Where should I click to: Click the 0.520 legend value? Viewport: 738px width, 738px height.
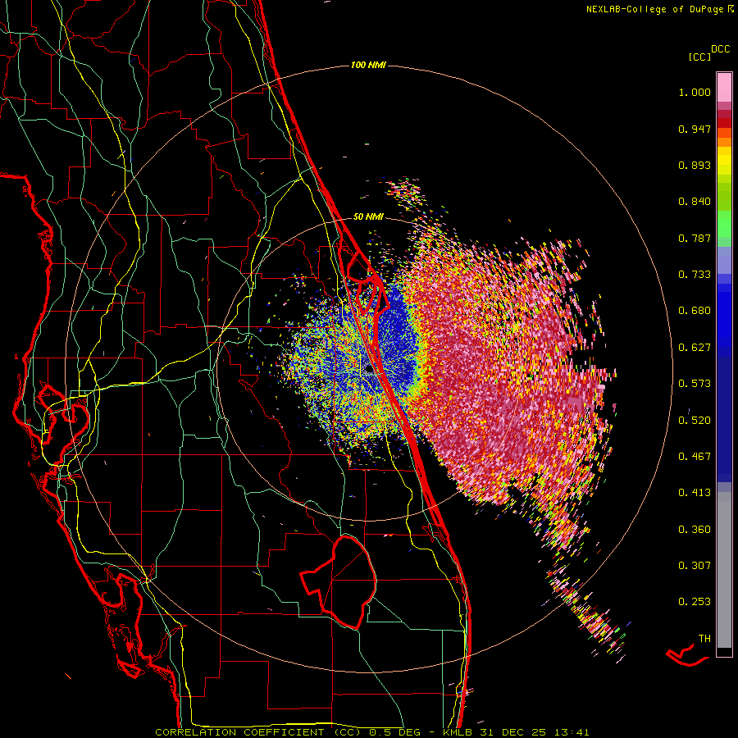pyautogui.click(x=695, y=420)
